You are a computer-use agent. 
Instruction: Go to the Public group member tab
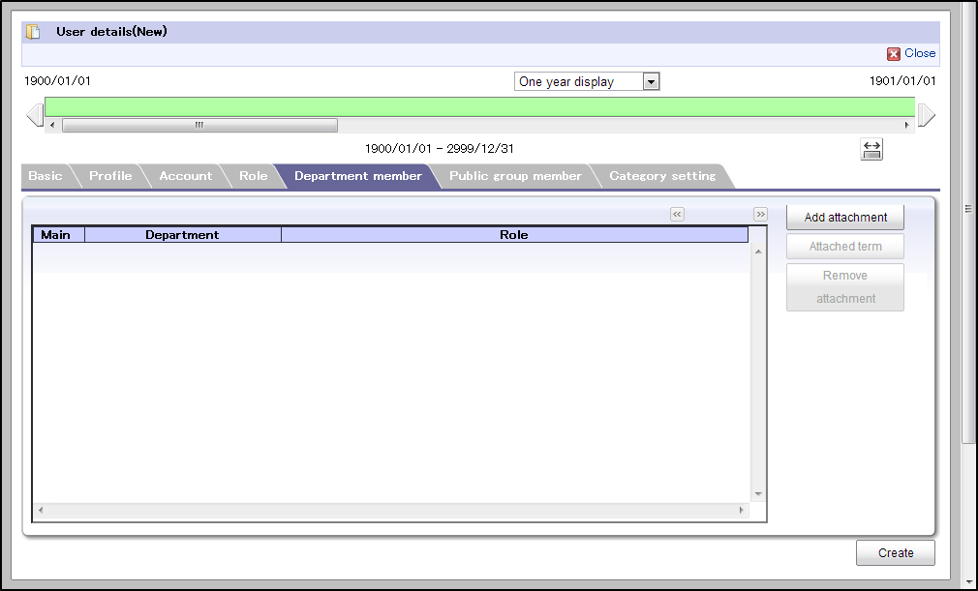515,176
